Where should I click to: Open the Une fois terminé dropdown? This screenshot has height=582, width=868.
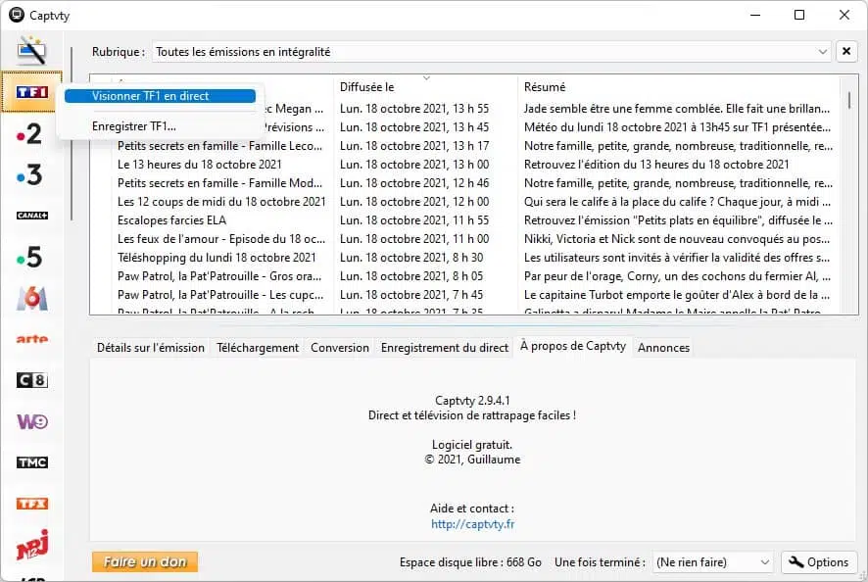[x=712, y=562]
